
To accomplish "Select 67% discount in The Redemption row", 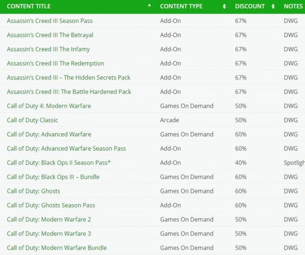I will click(x=240, y=64).
